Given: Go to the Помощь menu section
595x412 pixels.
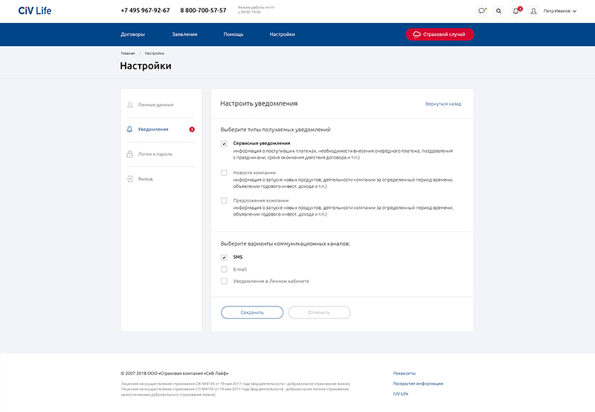Looking at the screenshot, I should [x=234, y=34].
